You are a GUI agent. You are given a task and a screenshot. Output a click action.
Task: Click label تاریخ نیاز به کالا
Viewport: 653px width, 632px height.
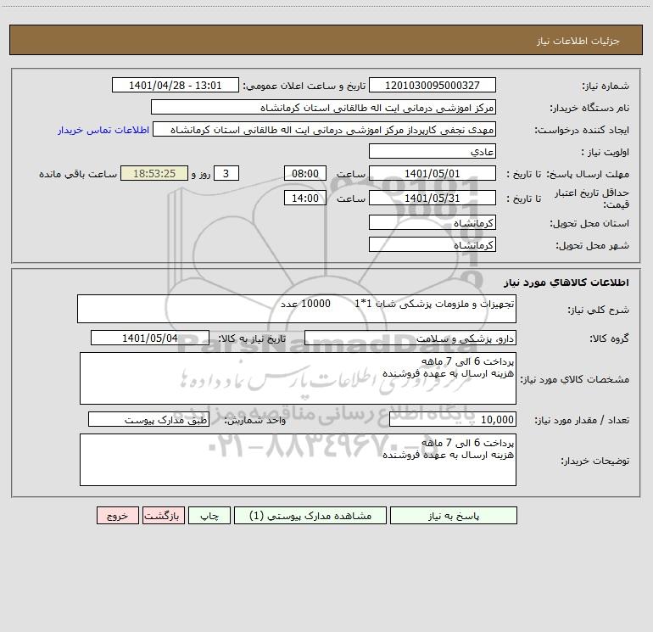(x=252, y=338)
